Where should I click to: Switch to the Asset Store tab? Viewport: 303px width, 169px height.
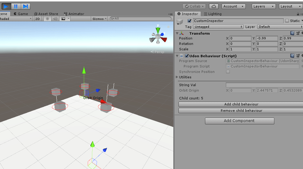[46, 14]
